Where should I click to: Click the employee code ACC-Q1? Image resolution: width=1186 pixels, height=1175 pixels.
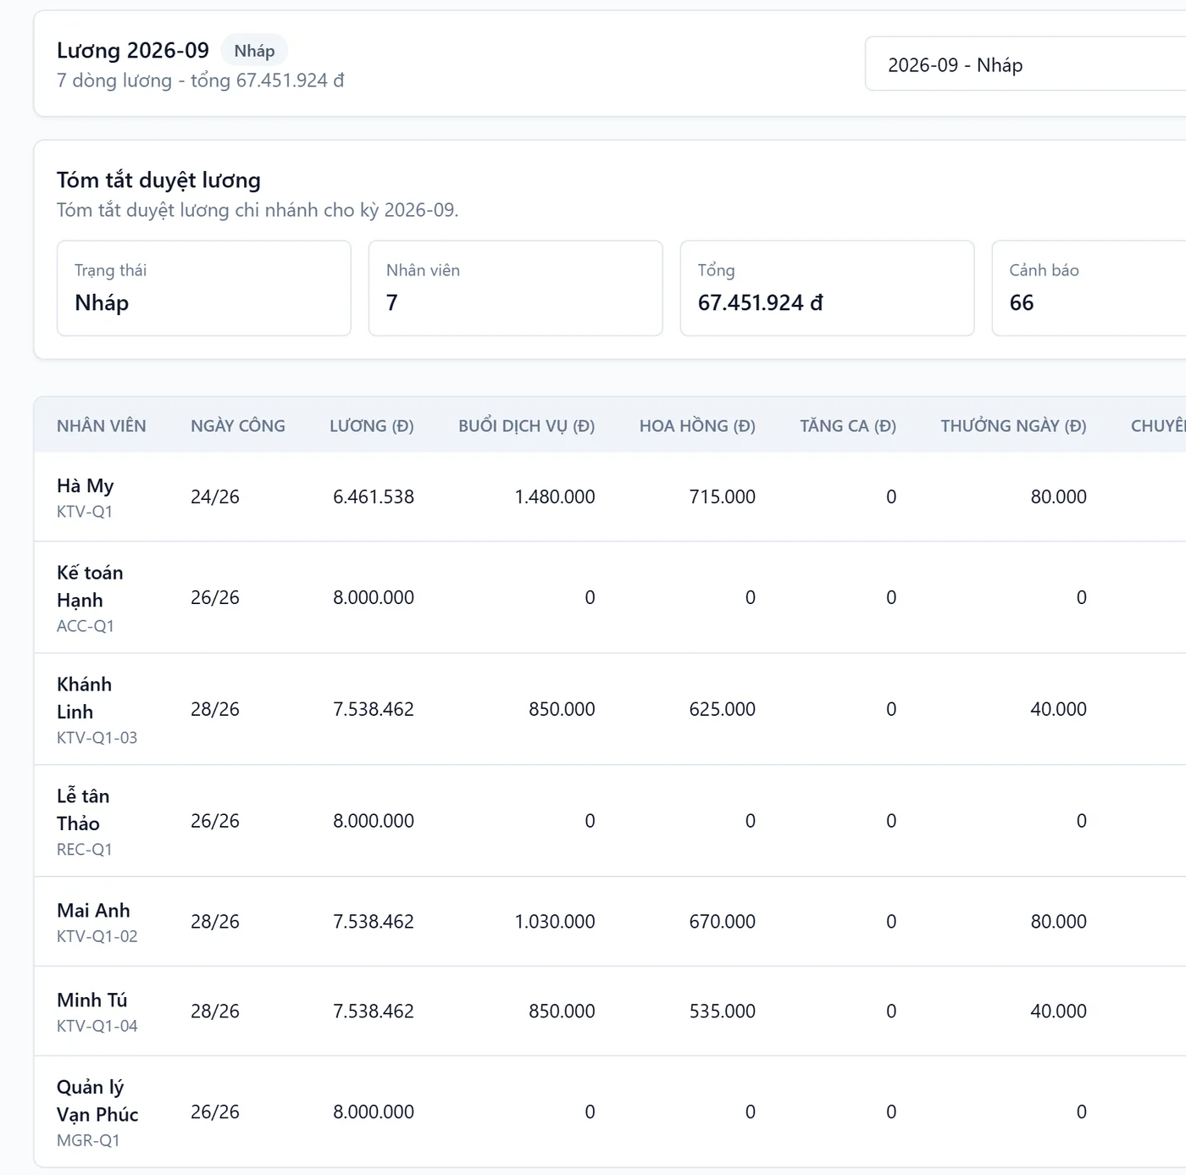(85, 626)
